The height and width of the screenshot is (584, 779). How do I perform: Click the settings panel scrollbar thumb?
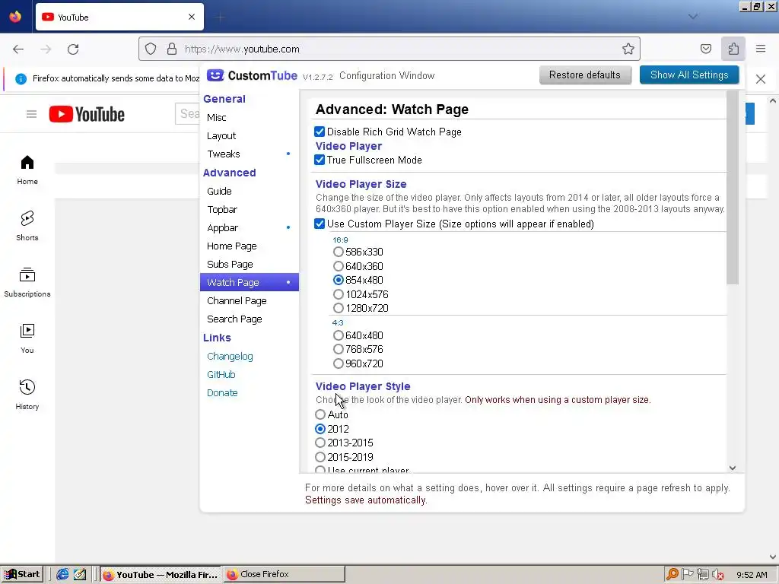(733, 187)
